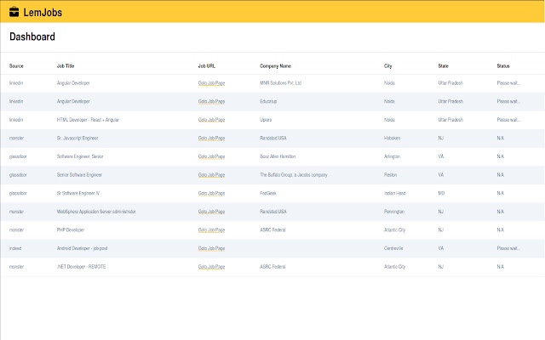This screenshot has height=340, width=545.
Task: Select 'Centreville' city cell
Action: coord(393,248)
